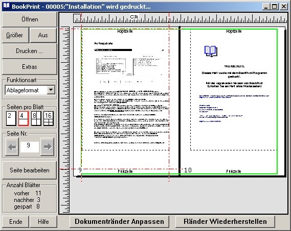The height and width of the screenshot is (231, 291).
Task: Open the Extras options
Action: (x=29, y=67)
